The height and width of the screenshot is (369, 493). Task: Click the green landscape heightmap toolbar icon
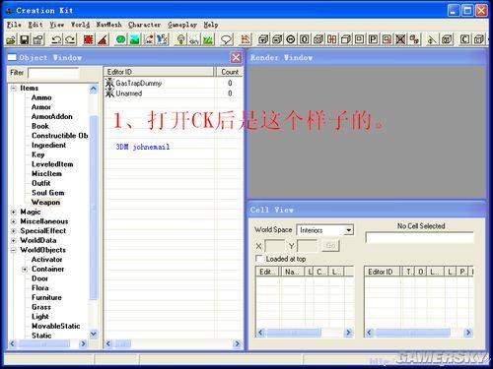click(134, 39)
